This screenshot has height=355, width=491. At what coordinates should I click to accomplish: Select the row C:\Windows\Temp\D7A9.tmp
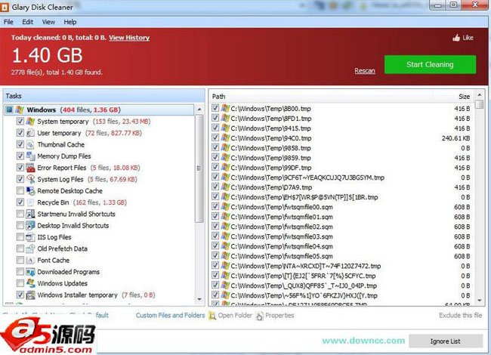point(342,187)
